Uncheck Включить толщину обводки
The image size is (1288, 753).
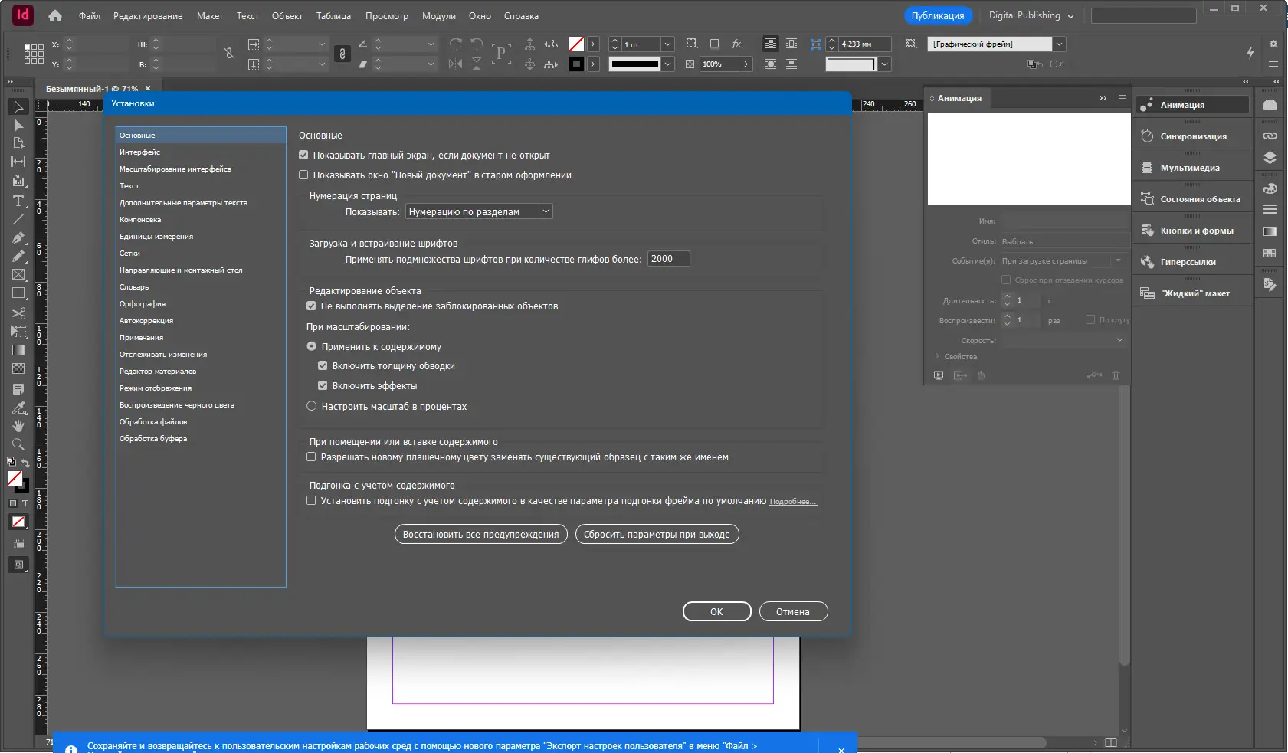click(323, 365)
